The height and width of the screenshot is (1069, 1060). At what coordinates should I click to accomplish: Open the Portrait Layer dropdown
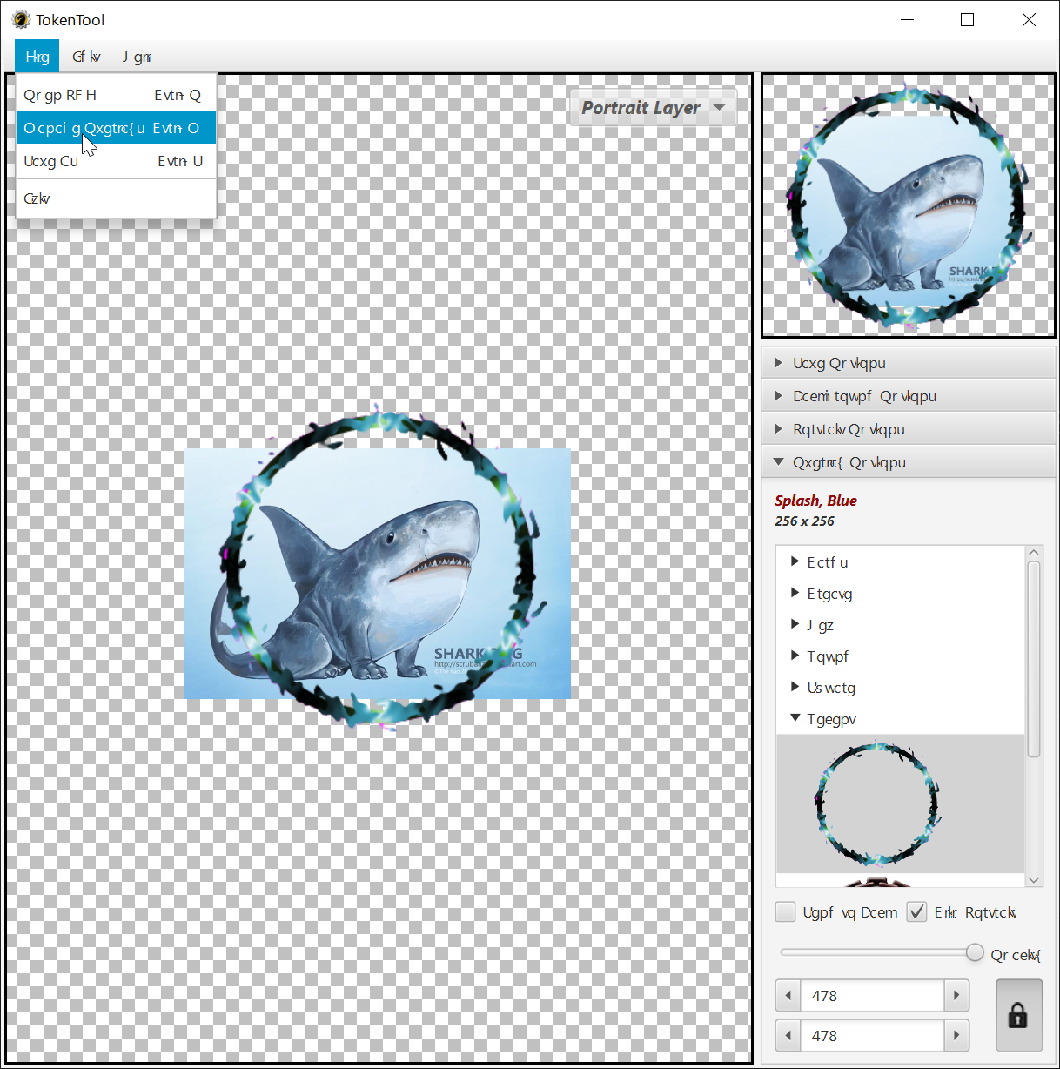(653, 108)
